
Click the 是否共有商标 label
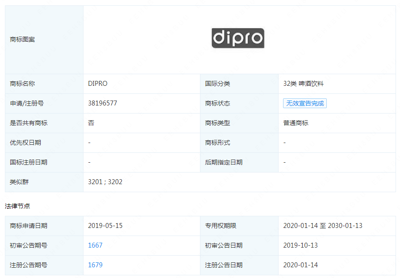tap(29, 123)
